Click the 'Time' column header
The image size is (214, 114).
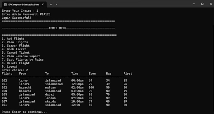(x=75, y=74)
